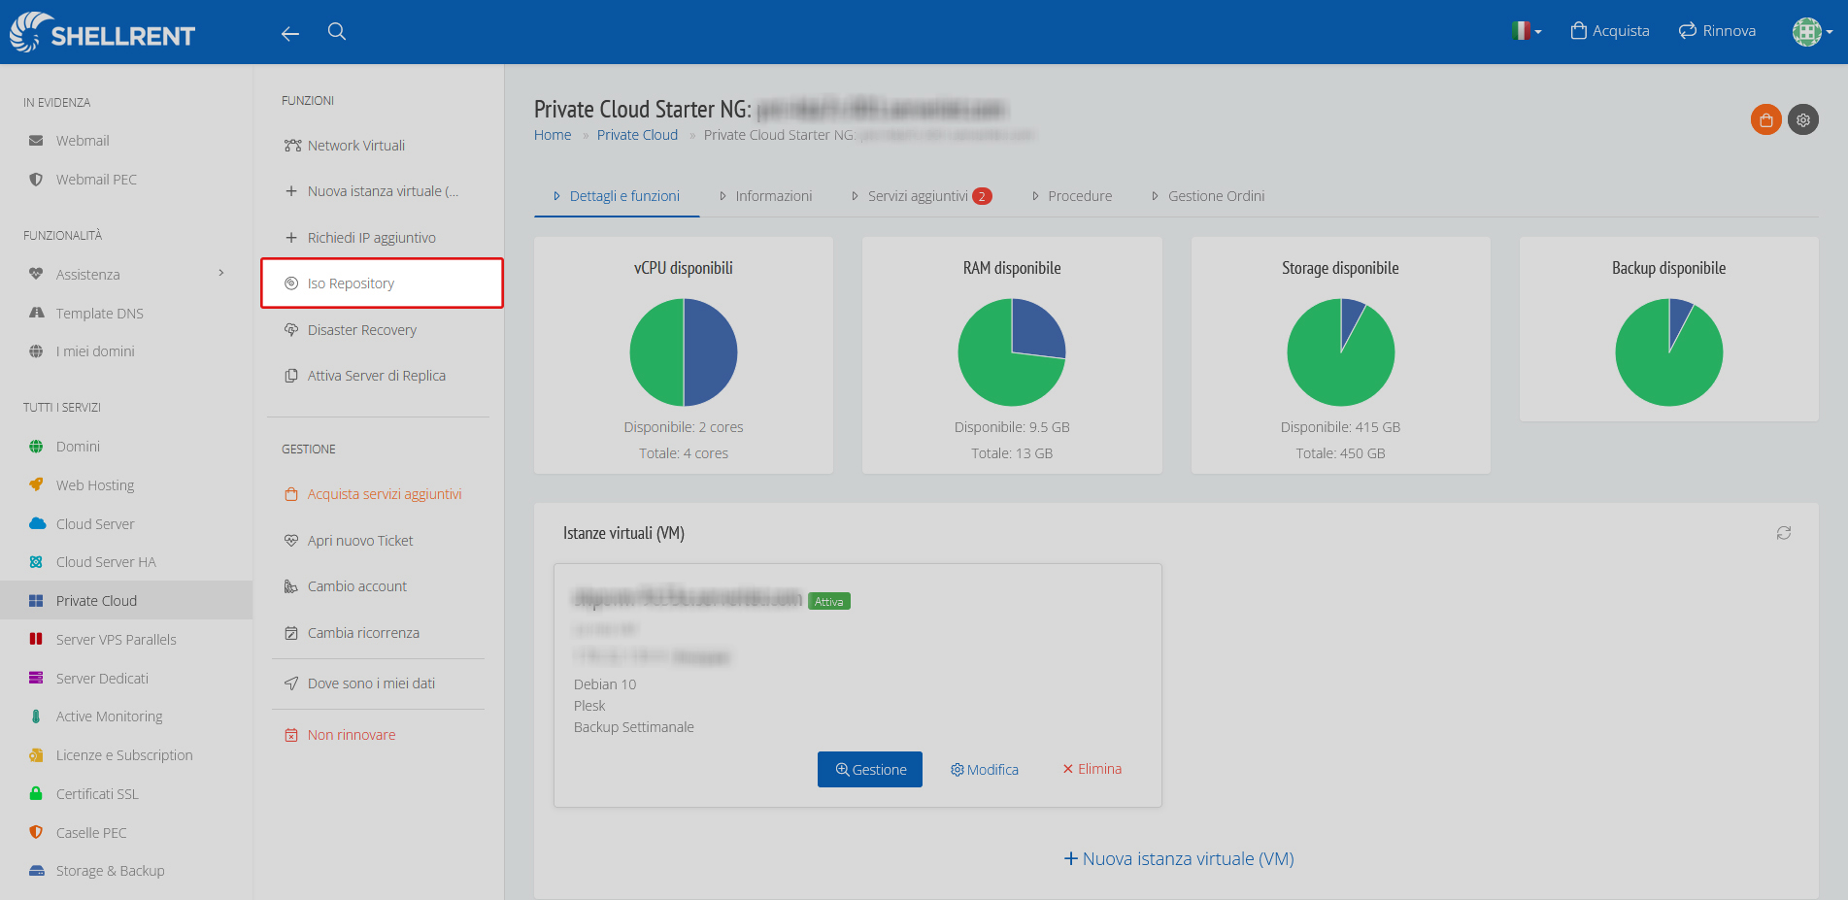Image resolution: width=1848 pixels, height=900 pixels.
Task: Click the I miei domini globe icon
Action: [36, 351]
